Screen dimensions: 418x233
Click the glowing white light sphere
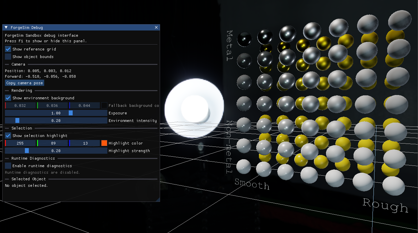click(194, 108)
